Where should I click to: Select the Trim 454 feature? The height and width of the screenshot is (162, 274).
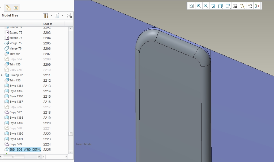coord(15,54)
